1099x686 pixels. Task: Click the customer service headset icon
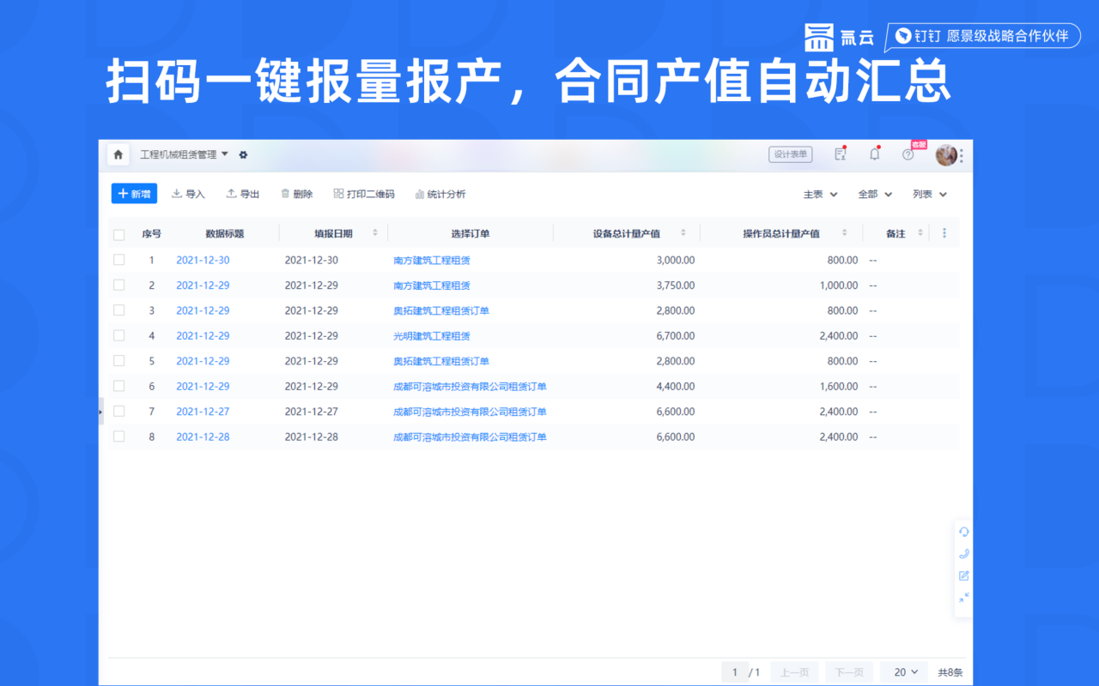click(x=964, y=532)
